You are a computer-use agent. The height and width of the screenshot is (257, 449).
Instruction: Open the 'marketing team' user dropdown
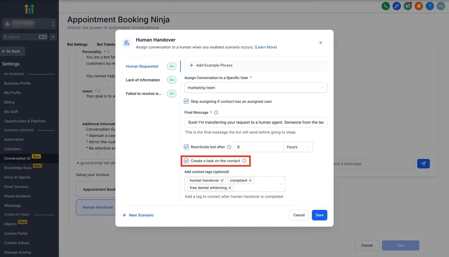coord(256,88)
